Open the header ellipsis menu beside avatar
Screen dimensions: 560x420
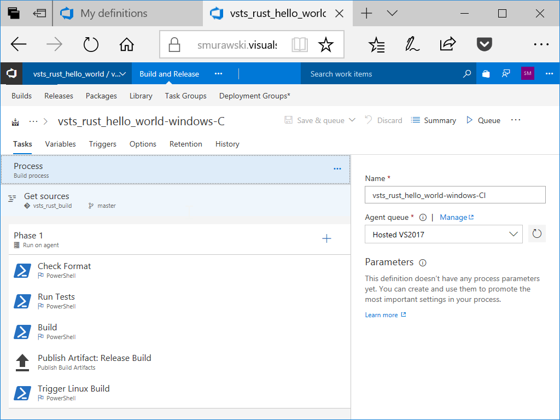(x=549, y=74)
